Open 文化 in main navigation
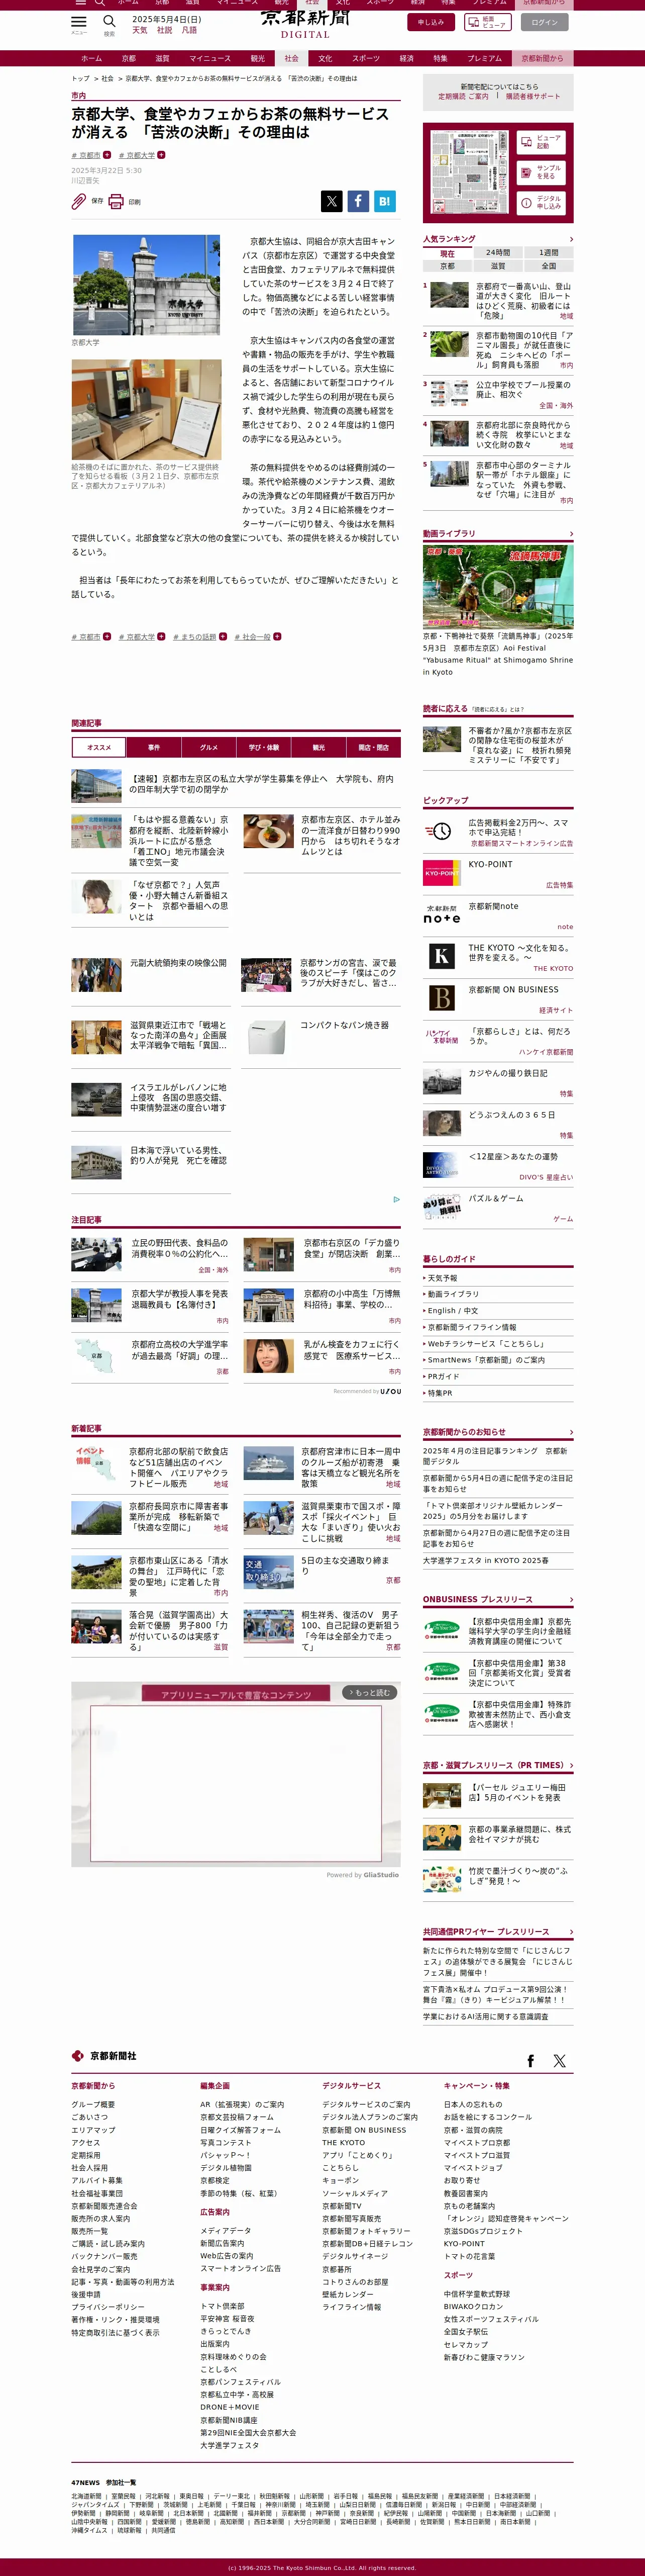This screenshot has width=645, height=2576. (x=326, y=58)
